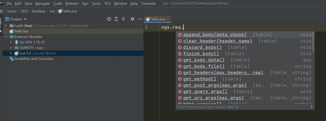Close the hello.lua editor tab
Image resolution: width=326 pixels, height=121 pixels.
coord(168,19)
